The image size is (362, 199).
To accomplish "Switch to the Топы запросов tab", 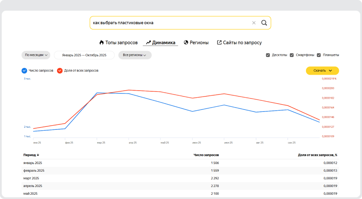I will point(122,43).
